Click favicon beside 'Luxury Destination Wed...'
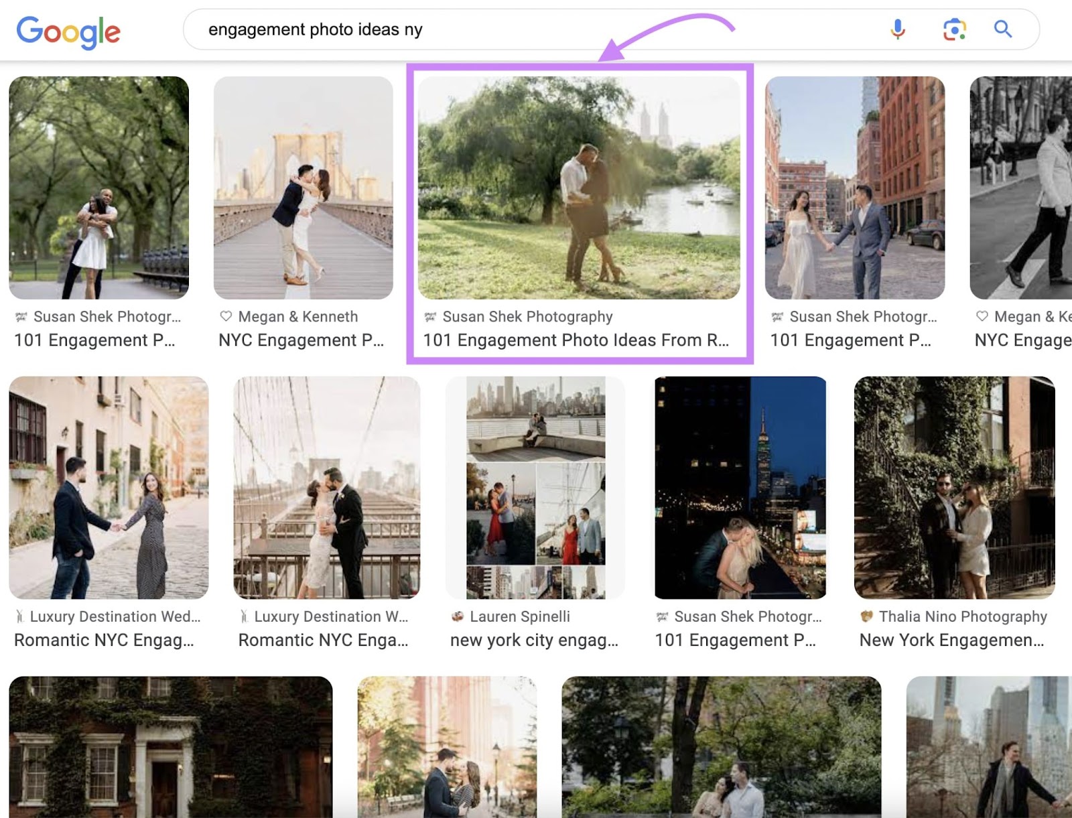 click(x=20, y=616)
